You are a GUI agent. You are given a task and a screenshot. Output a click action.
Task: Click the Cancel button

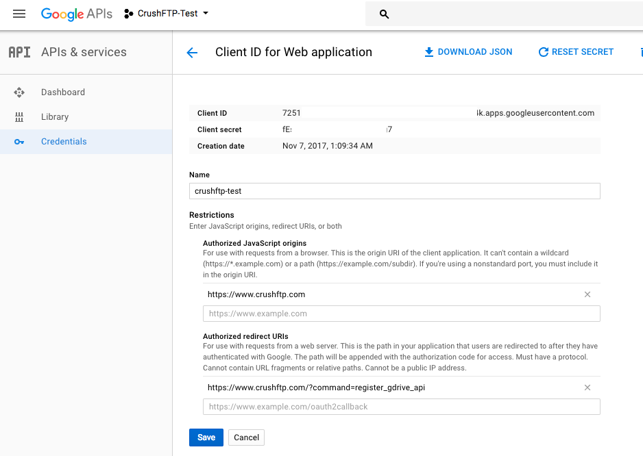247,438
